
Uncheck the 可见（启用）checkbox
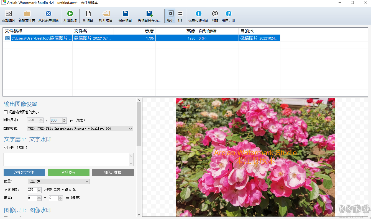pyautogui.click(x=6, y=148)
